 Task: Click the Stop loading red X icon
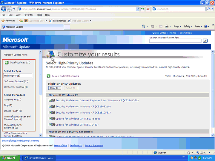[x=148, y=9]
